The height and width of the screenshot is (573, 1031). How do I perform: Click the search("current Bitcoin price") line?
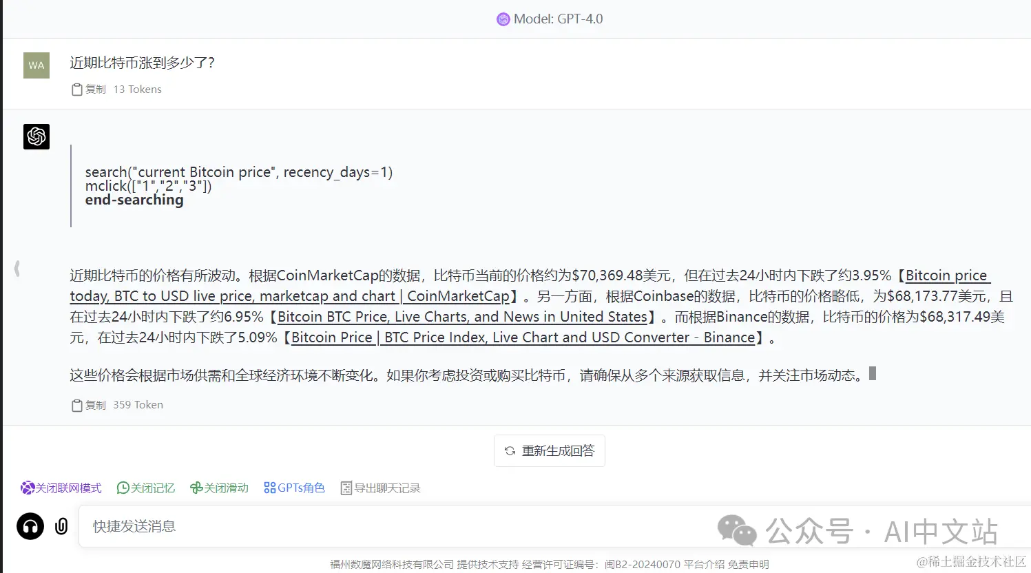pos(239,172)
